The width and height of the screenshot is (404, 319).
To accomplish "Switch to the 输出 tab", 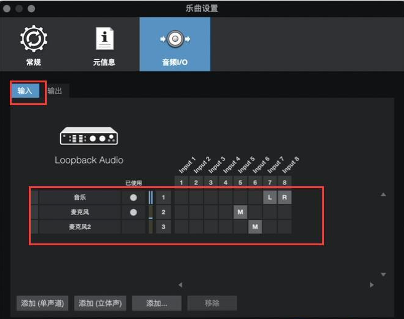I will tap(55, 90).
